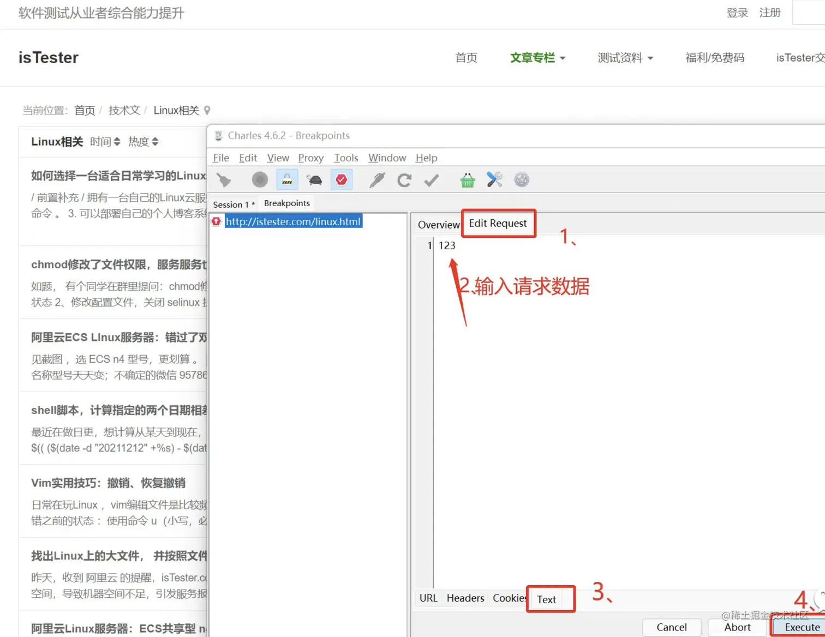
Task: Open article 找出Linux上的大文件
Action: tap(118, 556)
